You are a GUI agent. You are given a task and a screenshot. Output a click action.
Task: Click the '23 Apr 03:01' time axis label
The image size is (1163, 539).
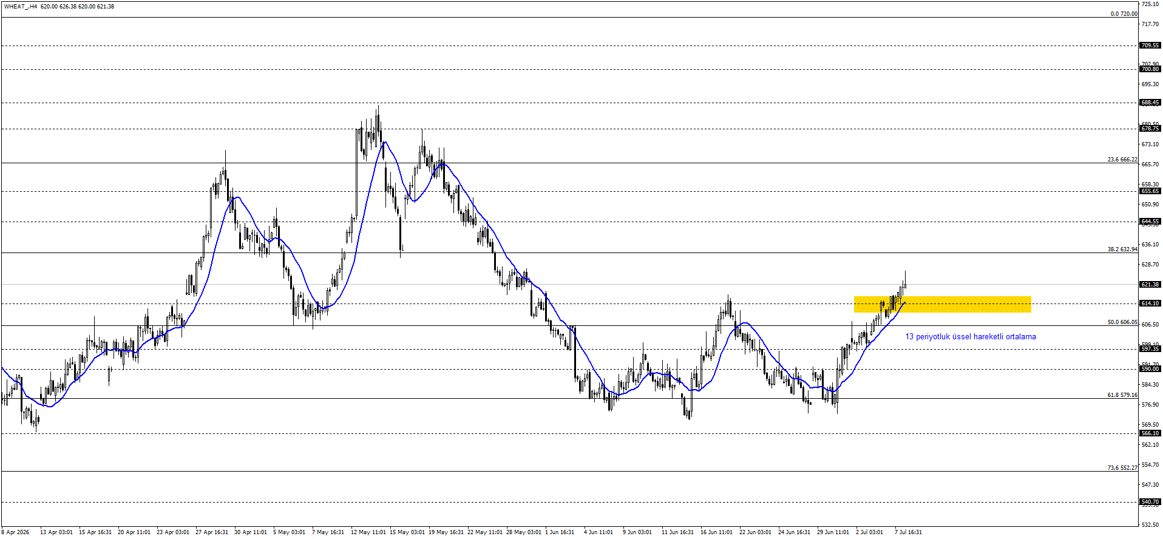point(173,532)
